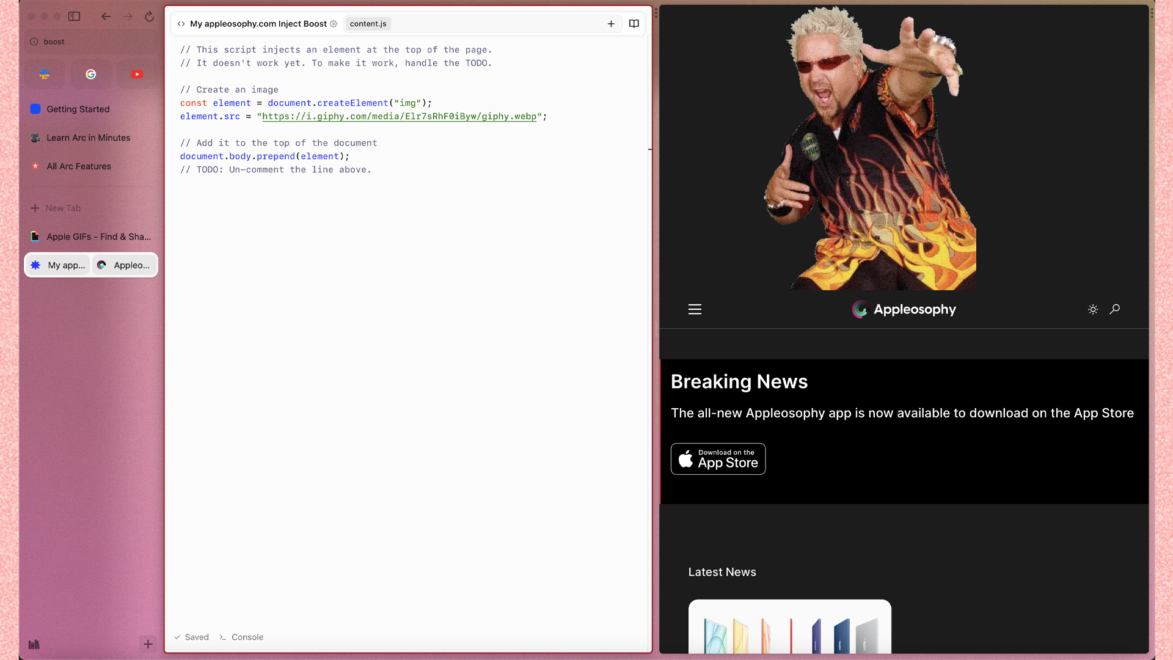Click the Create an image comment line
The image size is (1173, 660).
pos(229,90)
